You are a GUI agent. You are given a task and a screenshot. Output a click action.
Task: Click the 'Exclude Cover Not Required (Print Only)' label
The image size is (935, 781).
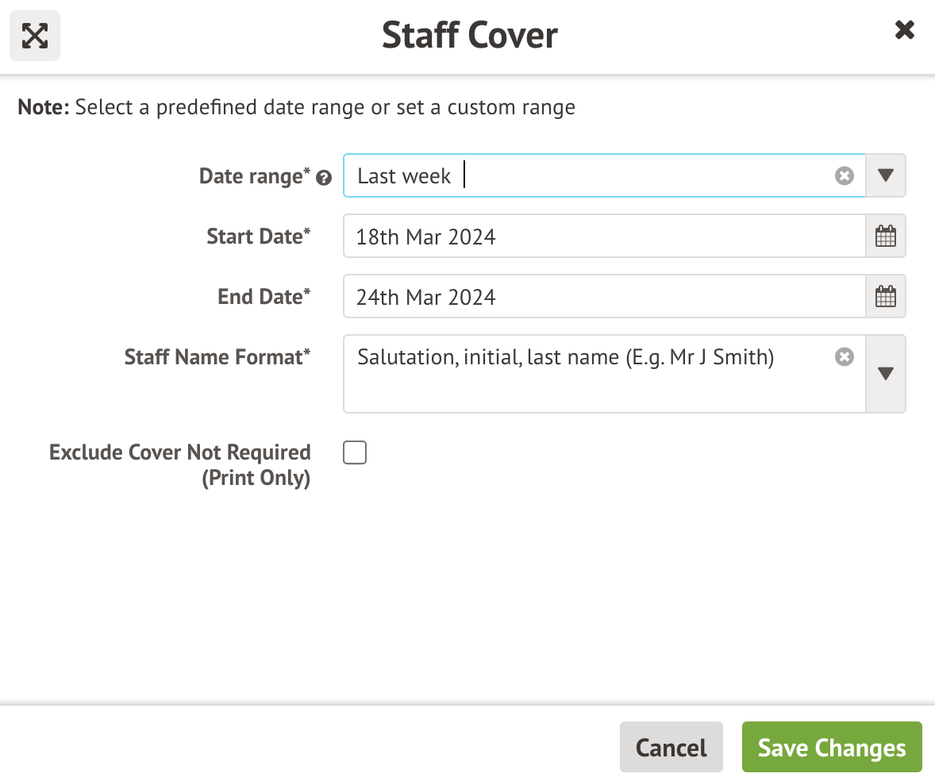coord(179,465)
